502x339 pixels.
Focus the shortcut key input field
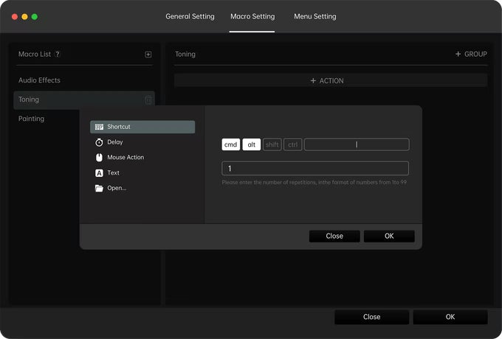pyautogui.click(x=357, y=144)
